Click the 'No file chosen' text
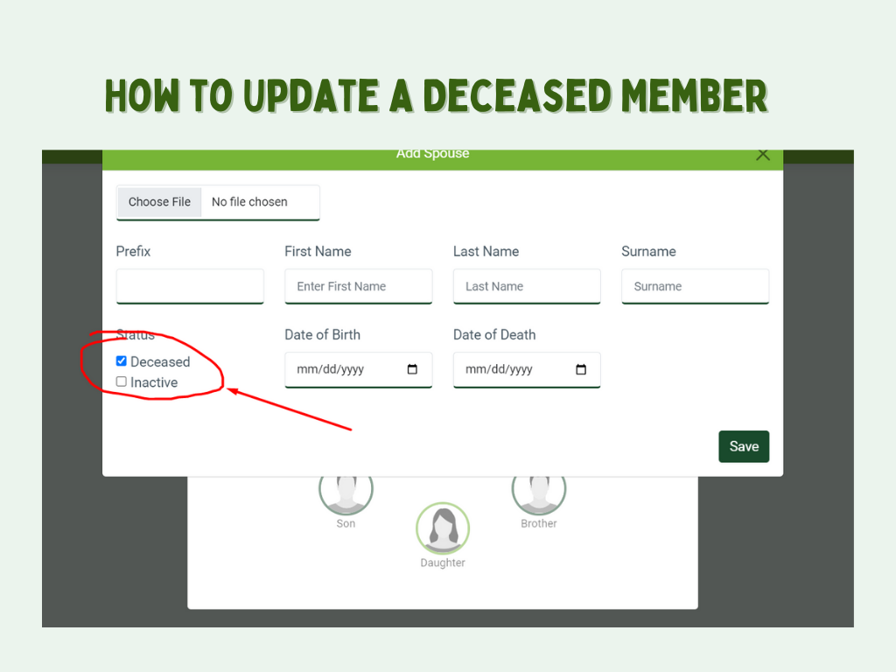Image resolution: width=896 pixels, height=672 pixels. [249, 201]
